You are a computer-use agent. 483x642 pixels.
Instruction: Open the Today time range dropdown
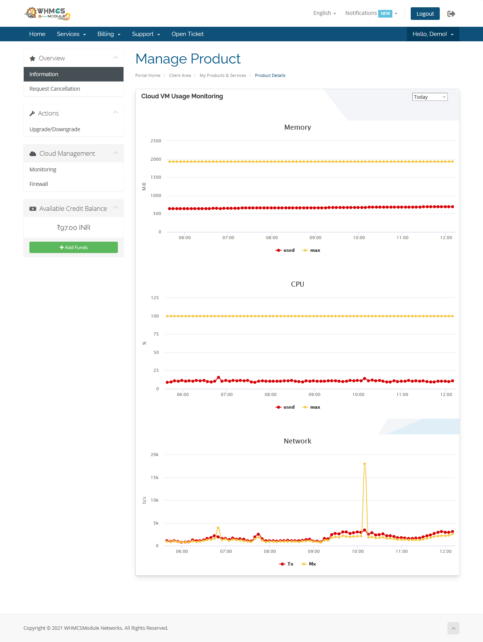tap(430, 97)
